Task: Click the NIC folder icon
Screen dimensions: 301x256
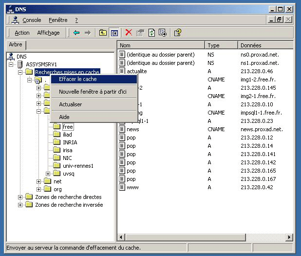Action: [x=56, y=158]
